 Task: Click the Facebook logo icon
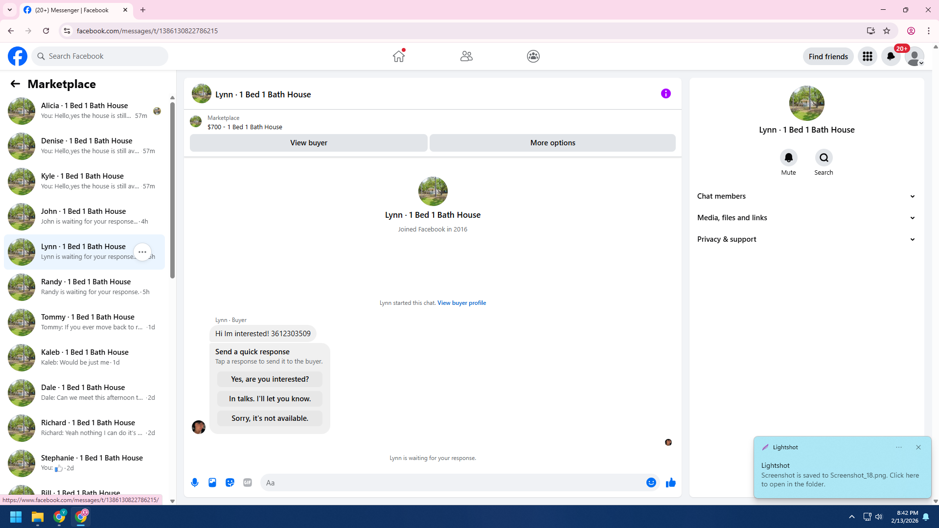[18, 56]
